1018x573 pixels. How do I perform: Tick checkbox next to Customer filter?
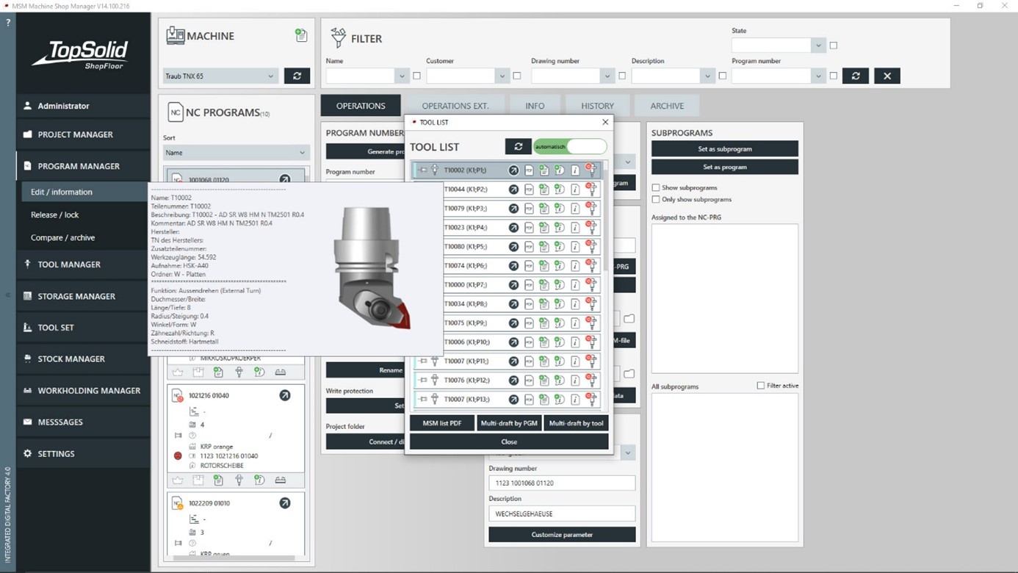click(517, 76)
